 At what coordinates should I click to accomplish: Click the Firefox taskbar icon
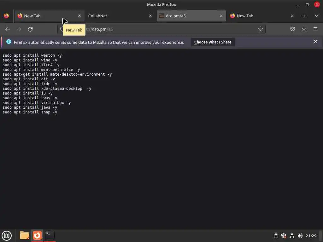[x=37, y=235]
